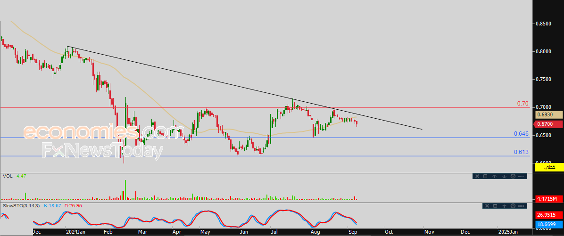Click the 18.6699 stochastic K tag
The height and width of the screenshot is (236, 564).
pos(549,224)
